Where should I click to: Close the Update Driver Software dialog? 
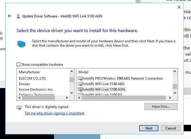(179, 7)
